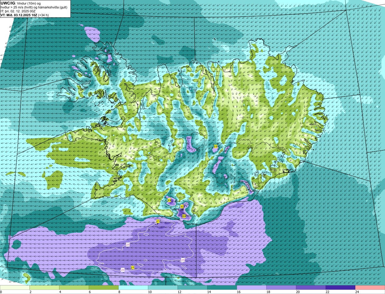Click the yellow 27 marker inside the offshore white contour

(133, 268)
